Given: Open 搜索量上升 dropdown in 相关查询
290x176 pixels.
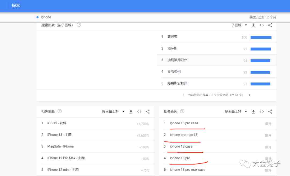Looking at the screenshot, I should (236, 112).
